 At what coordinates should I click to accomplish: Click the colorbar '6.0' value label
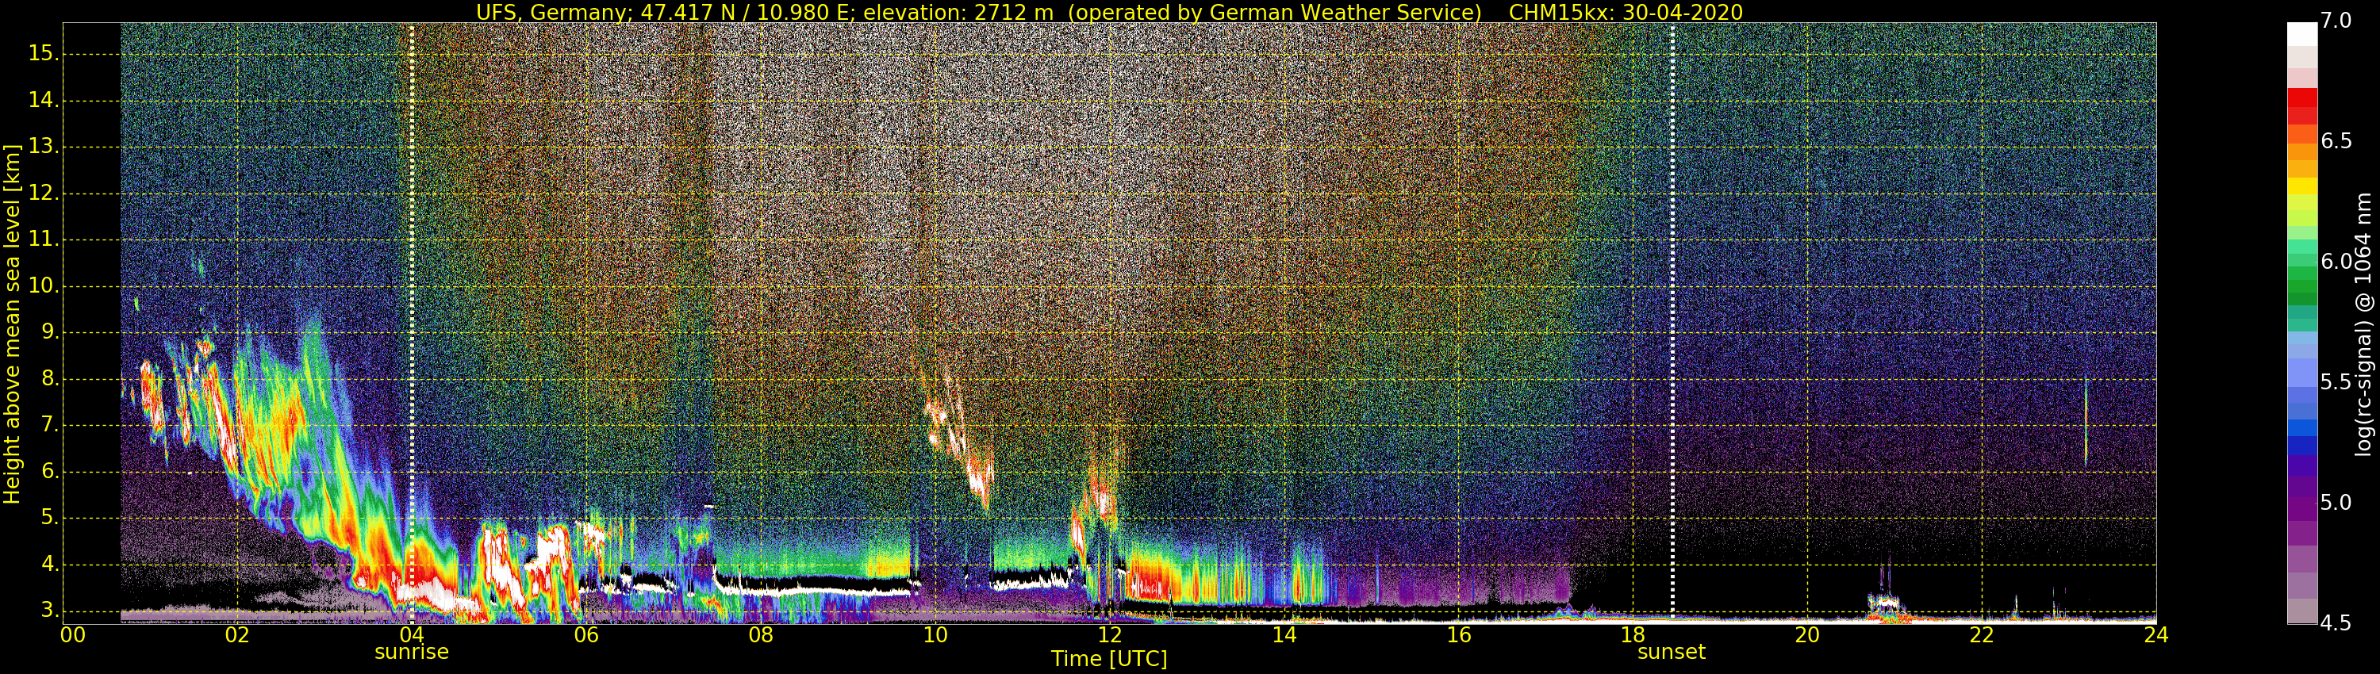(2336, 262)
